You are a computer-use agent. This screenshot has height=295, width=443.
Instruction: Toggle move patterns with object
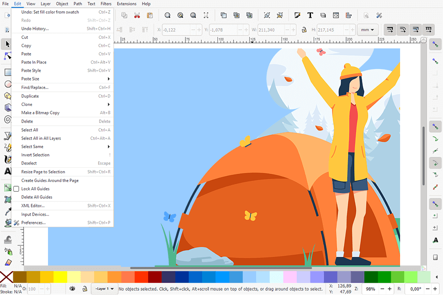coord(429,29)
